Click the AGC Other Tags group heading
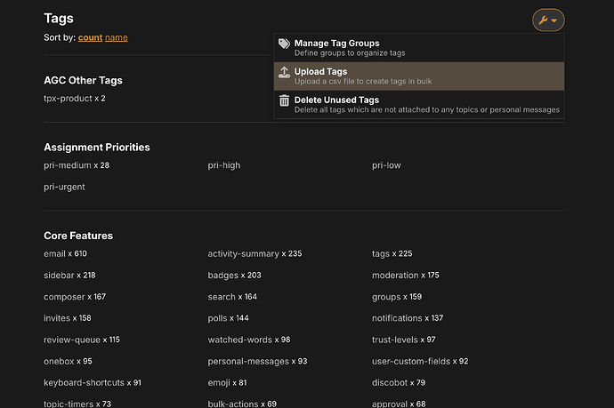This screenshot has width=614, height=408. click(83, 81)
